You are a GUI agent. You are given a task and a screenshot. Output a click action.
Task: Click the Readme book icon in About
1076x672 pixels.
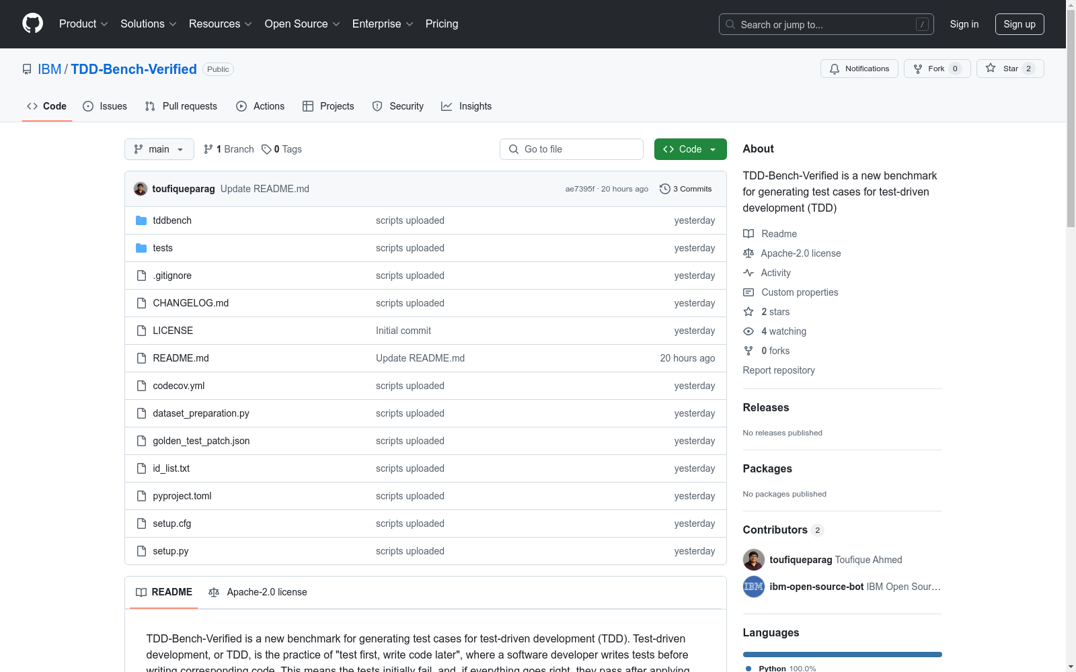tap(748, 234)
